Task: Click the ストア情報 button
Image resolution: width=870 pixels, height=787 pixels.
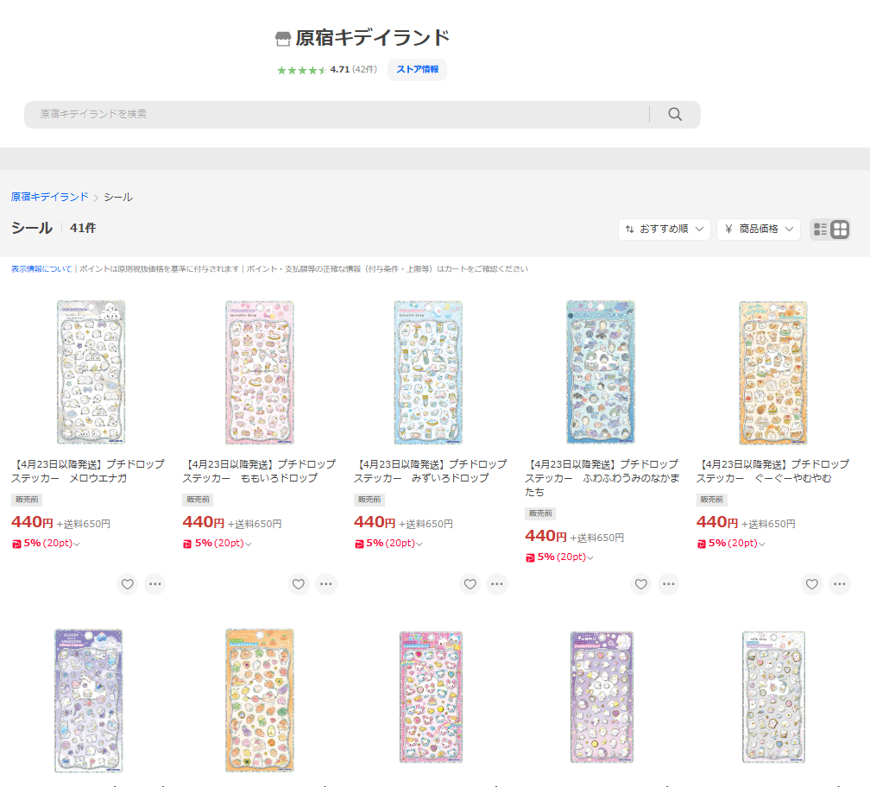Action: (417, 70)
